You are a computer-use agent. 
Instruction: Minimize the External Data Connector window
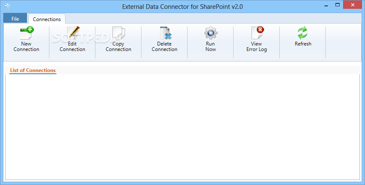(x=326, y=5)
